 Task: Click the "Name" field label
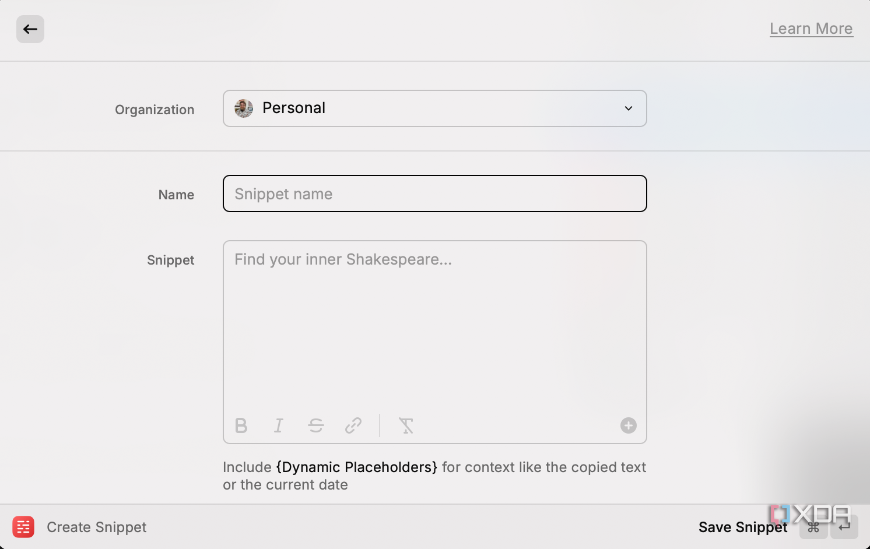[x=176, y=195]
